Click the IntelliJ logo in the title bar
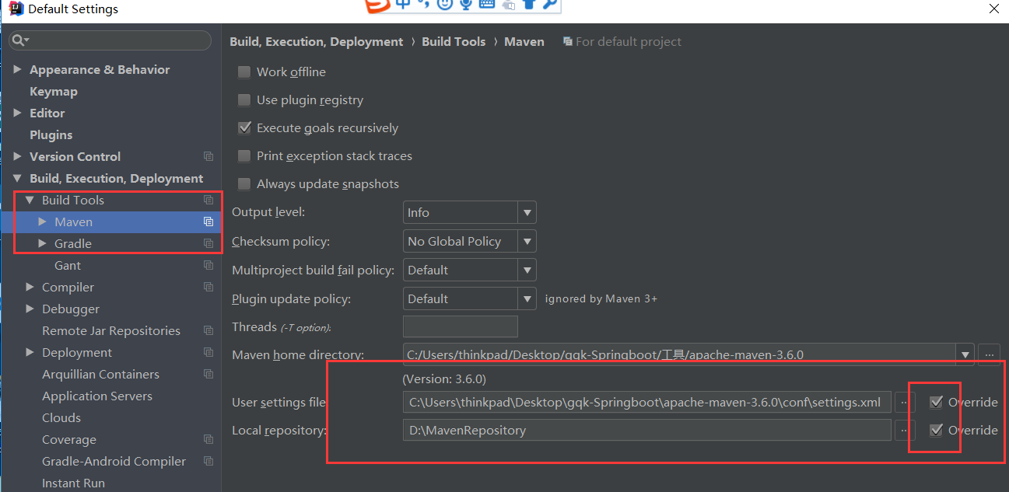1009x492 pixels. pyautogui.click(x=16, y=9)
